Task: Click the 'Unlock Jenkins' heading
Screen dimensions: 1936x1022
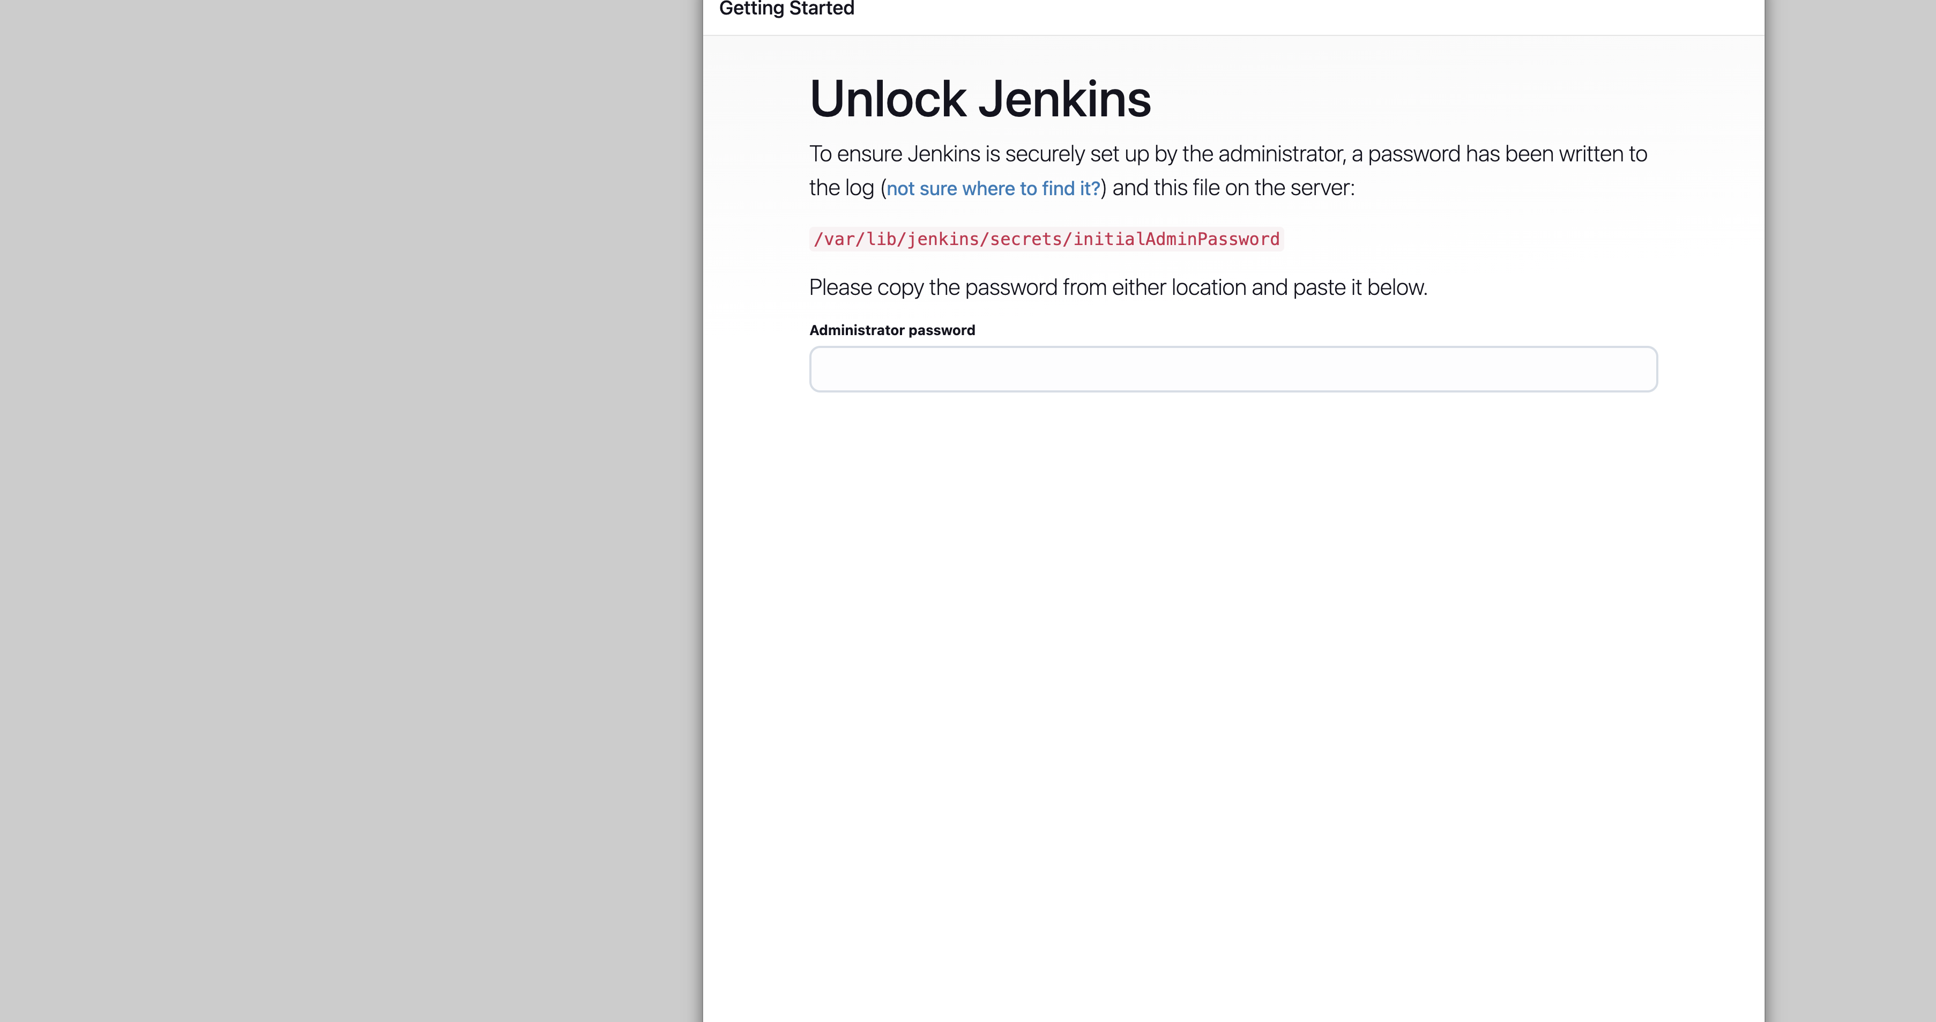Action: click(x=980, y=99)
